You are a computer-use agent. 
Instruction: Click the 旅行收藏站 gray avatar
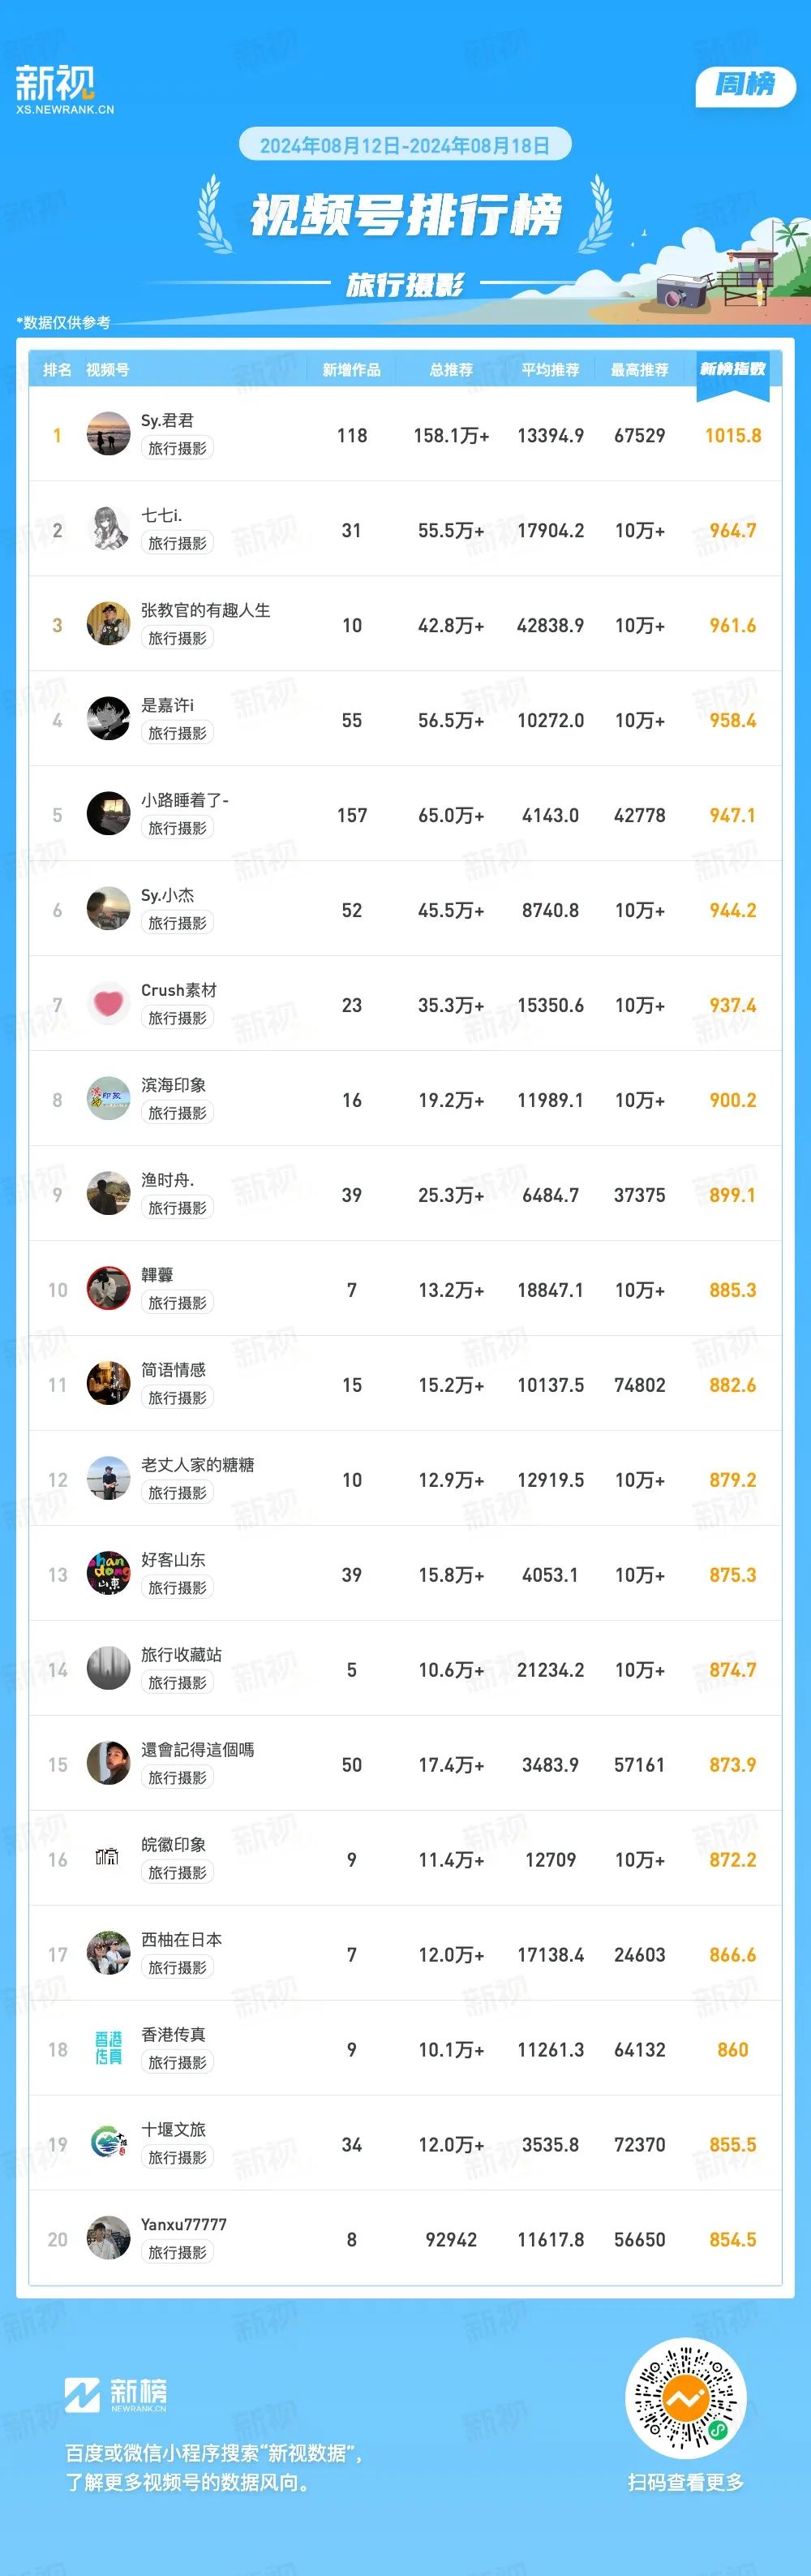(108, 1669)
